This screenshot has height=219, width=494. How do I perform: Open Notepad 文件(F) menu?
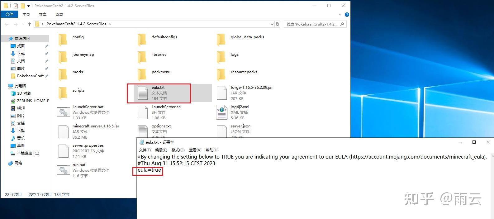pos(145,150)
